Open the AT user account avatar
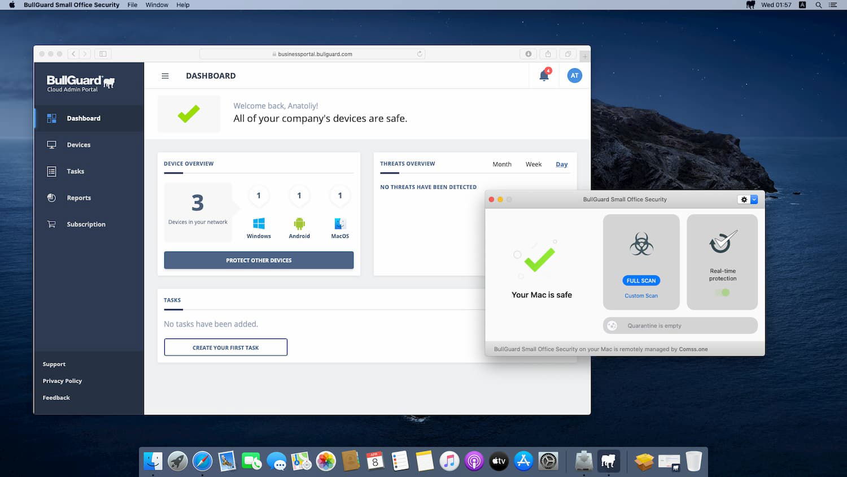This screenshot has height=477, width=847. [x=574, y=75]
